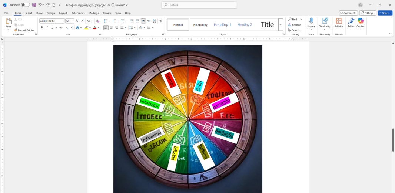395x193 pixels.
Task: Click the Format Painter icon
Action: [x=16, y=30]
